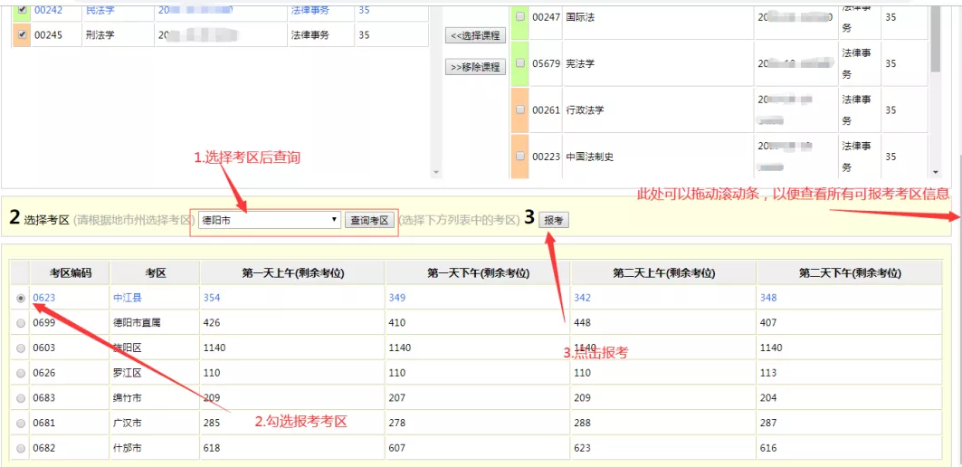962x467 pixels.
Task: Click the 宪法学 course name
Action: pyautogui.click(x=580, y=63)
